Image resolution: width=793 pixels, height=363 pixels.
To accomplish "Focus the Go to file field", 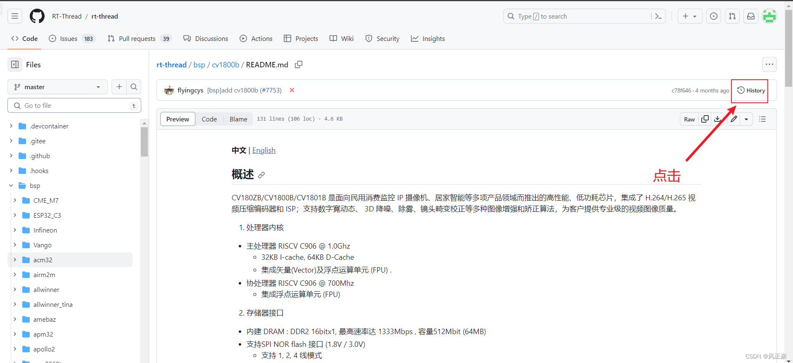I will (x=74, y=105).
